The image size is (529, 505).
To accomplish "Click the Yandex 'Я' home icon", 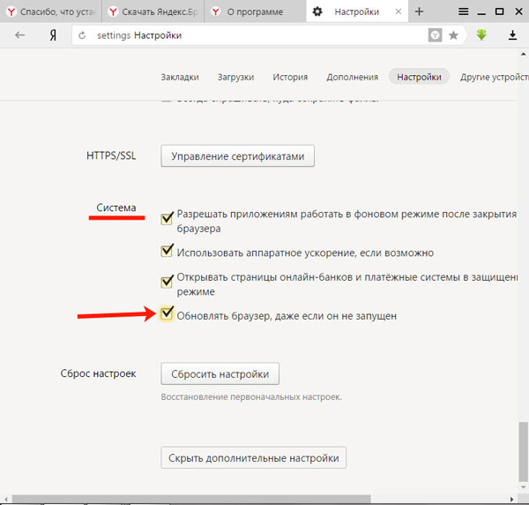I will click(55, 35).
